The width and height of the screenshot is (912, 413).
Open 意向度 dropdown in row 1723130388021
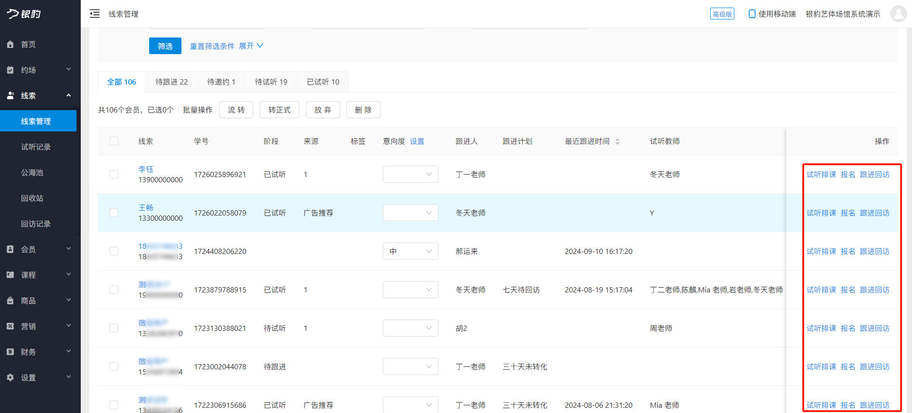[410, 328]
